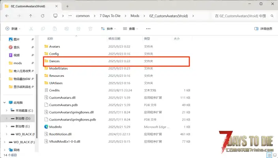Open the more options ellipsis in toolbar

[x=148, y=29]
